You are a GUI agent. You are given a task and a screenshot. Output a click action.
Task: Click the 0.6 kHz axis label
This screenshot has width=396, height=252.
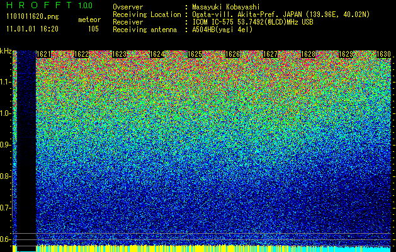click(x=6, y=239)
